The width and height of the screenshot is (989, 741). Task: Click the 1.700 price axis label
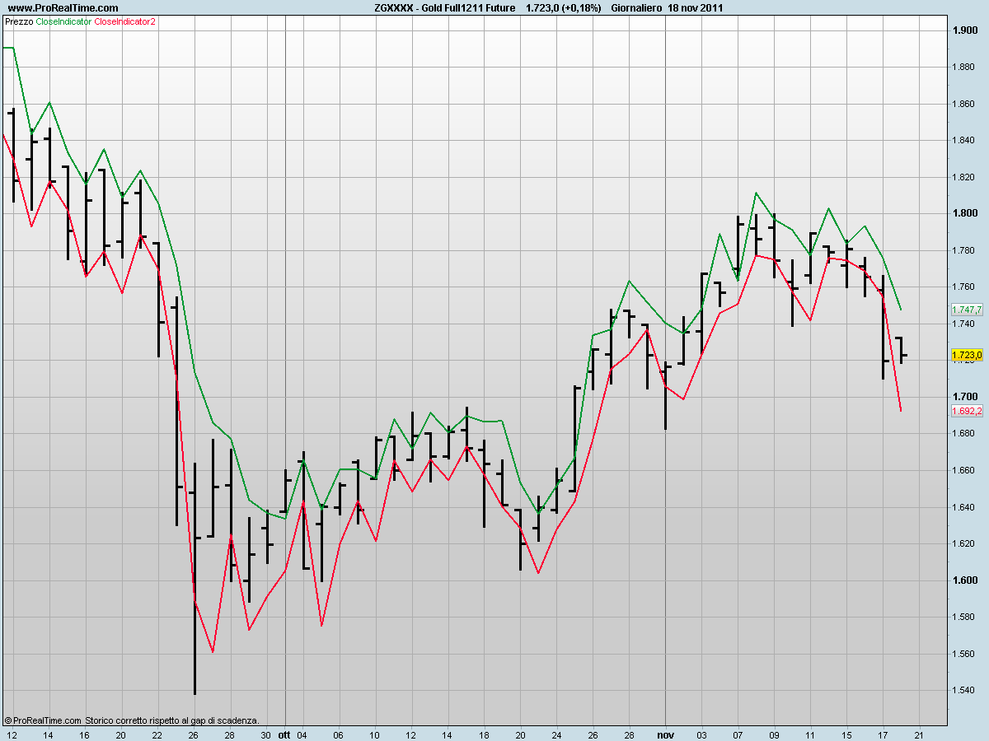point(965,397)
